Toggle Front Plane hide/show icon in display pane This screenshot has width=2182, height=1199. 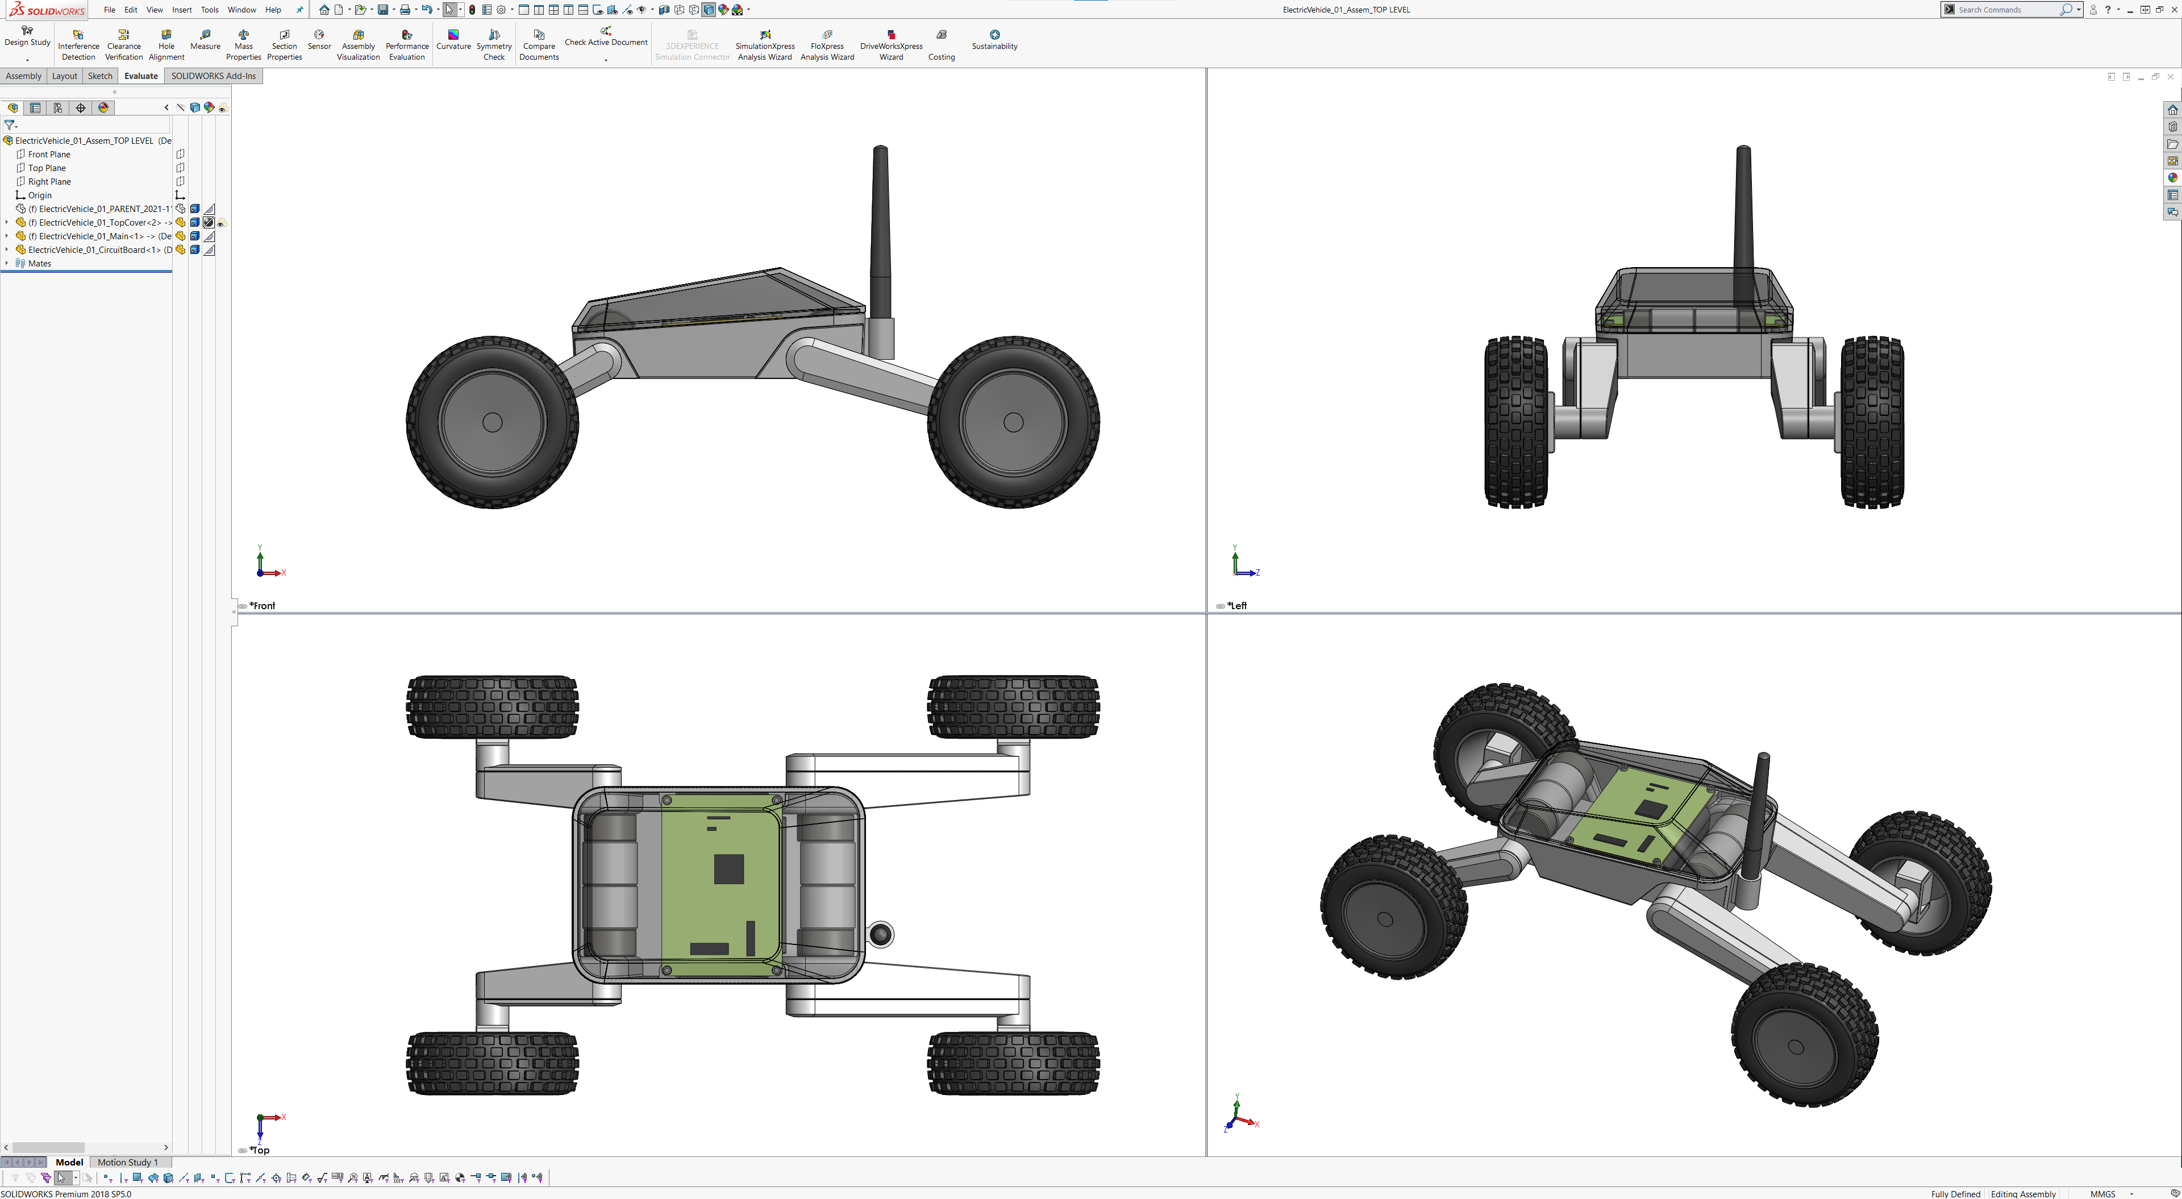[x=181, y=154]
